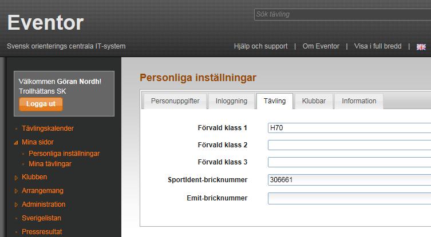Open Administration in the sidebar

click(x=44, y=204)
